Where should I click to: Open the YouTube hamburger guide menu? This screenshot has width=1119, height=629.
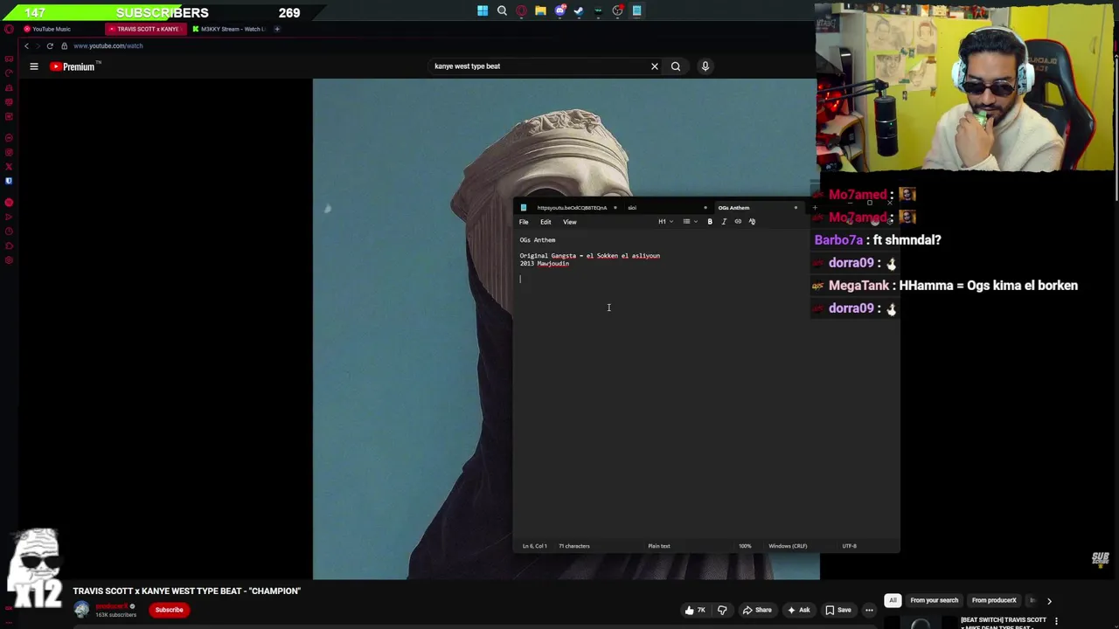[34, 66]
